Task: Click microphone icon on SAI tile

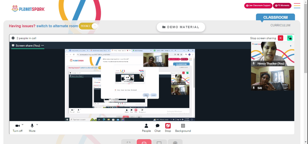Action: [254, 88]
